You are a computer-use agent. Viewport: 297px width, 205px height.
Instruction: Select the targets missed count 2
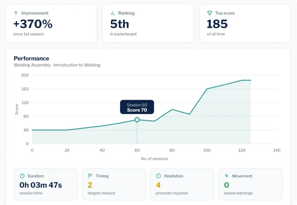tap(90, 185)
